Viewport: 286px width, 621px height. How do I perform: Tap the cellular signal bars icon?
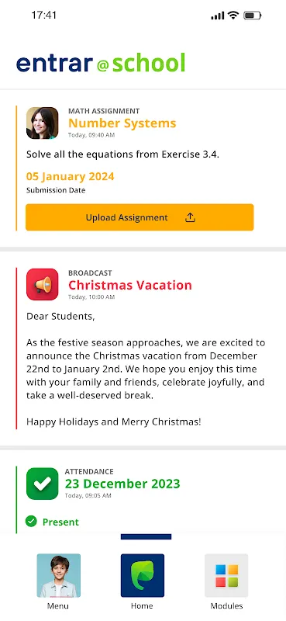click(218, 16)
